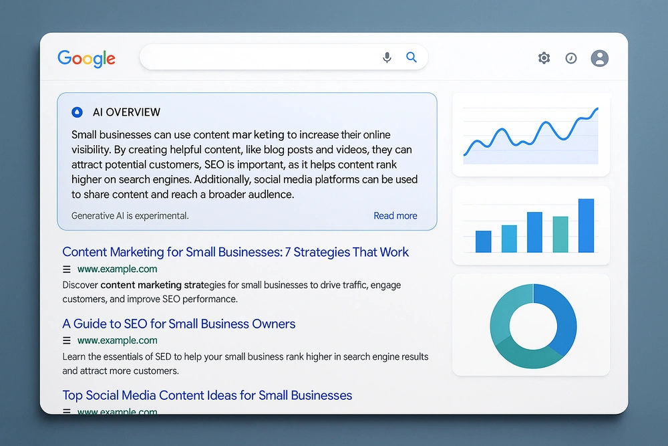The width and height of the screenshot is (668, 446).
Task: Open the Content Marketing strategies result
Action: point(235,252)
